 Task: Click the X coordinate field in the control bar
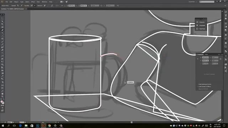pos(72,6)
